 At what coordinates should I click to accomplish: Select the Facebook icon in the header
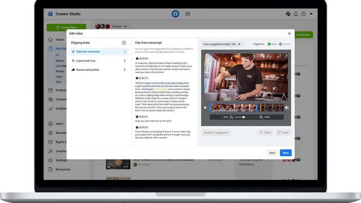coord(175,14)
